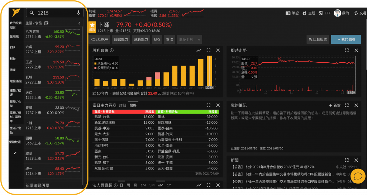Open 傳產 category in left sidebar
Screen dimensions: 367x195
tap(13, 70)
